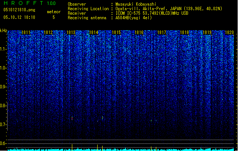Click the 1811 time marker
This screenshot has height=151, width=238.
(26, 32)
